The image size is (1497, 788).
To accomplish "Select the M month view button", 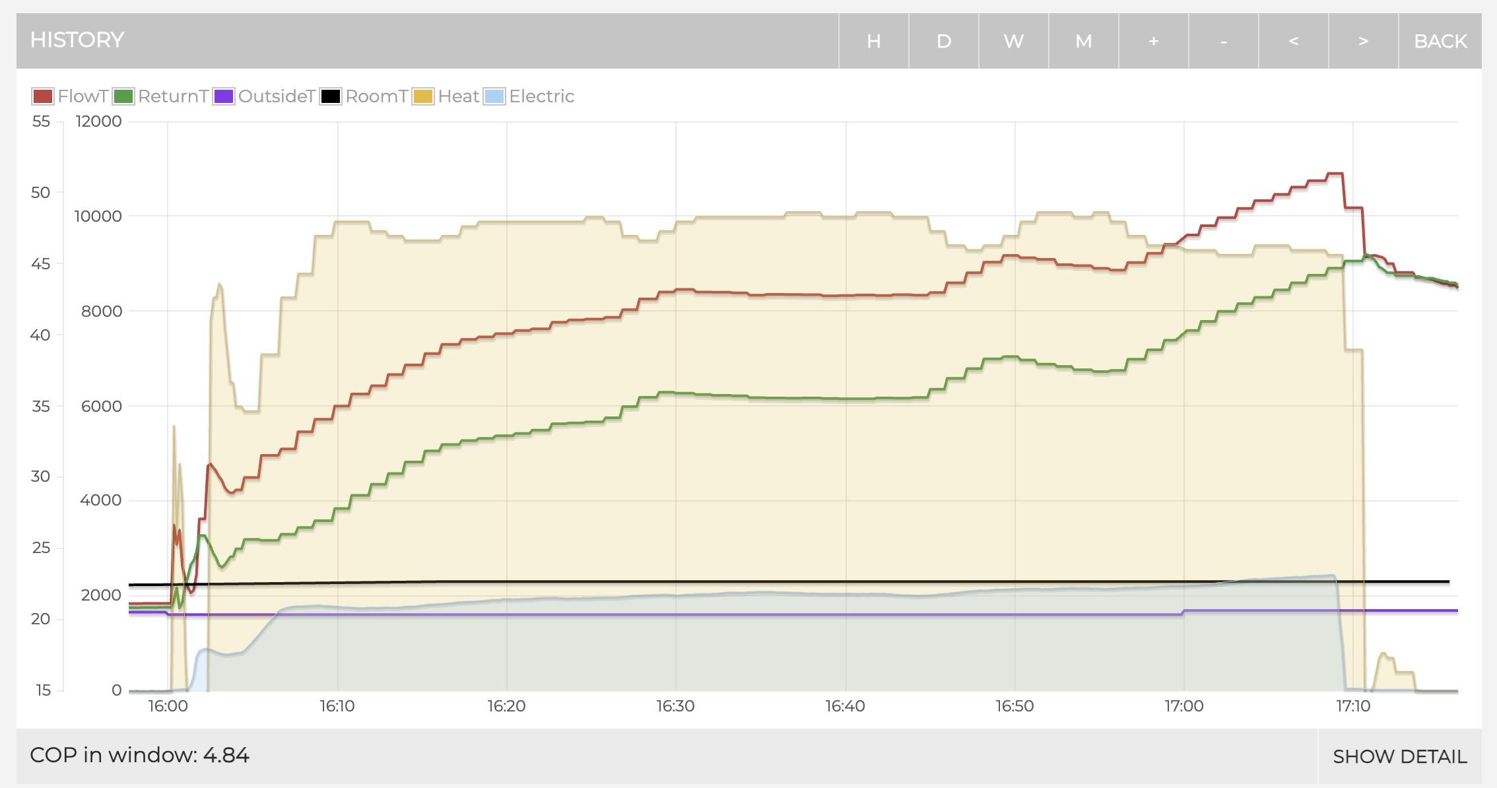I will [1083, 41].
